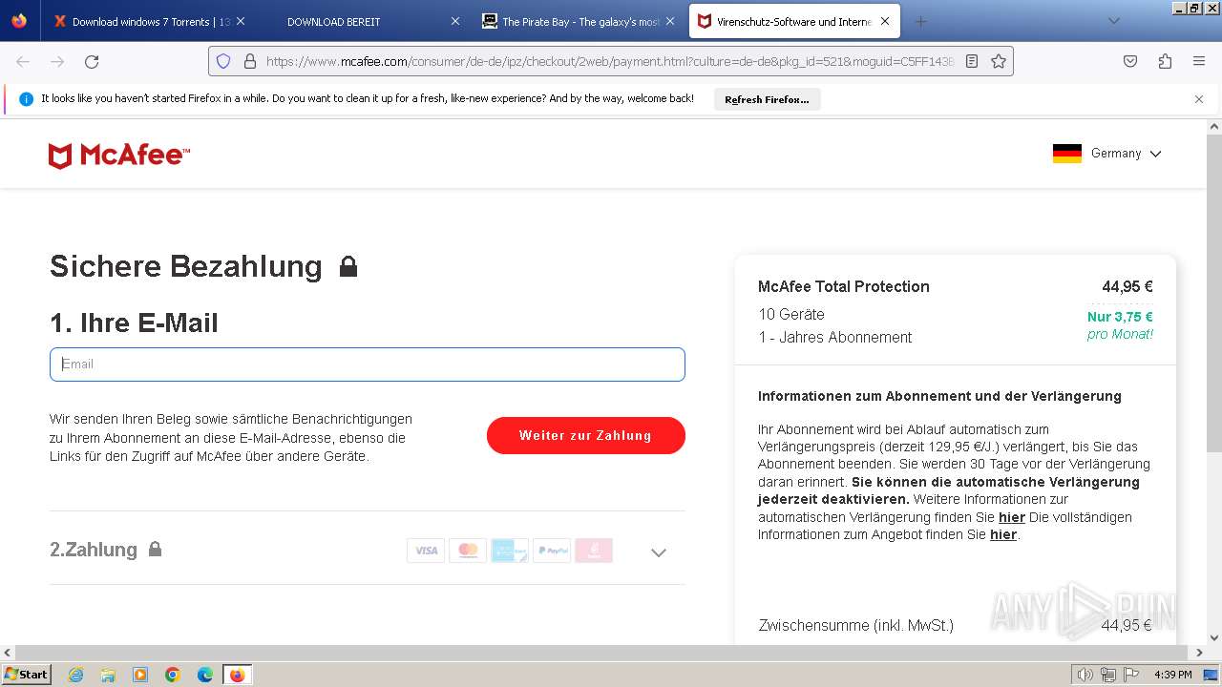Click Refresh Firefox… button
The width and height of the screenshot is (1222, 687).
tap(767, 99)
